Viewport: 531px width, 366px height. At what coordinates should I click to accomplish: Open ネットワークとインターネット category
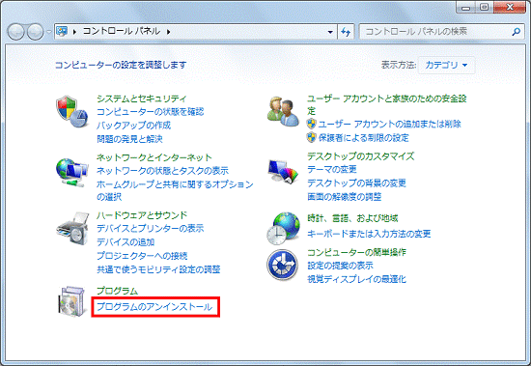(x=154, y=157)
